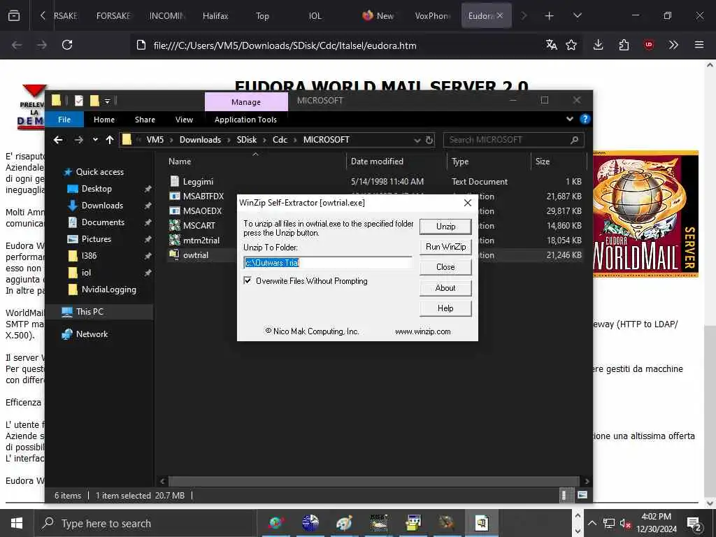Open the Share ribbon tab
This screenshot has width=716, height=537.
[x=145, y=120]
